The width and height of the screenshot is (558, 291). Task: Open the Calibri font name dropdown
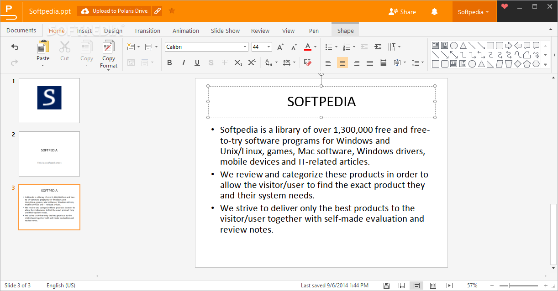coord(245,47)
